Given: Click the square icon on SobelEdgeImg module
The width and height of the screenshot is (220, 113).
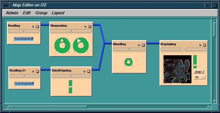Looking at the screenshot, I should [89, 72].
